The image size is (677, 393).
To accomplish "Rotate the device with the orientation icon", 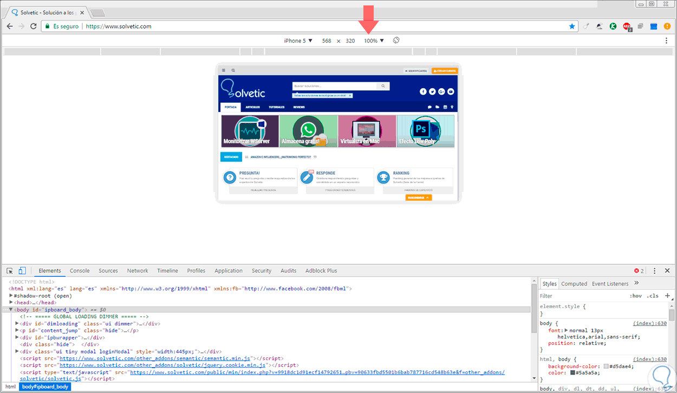I will tap(396, 41).
